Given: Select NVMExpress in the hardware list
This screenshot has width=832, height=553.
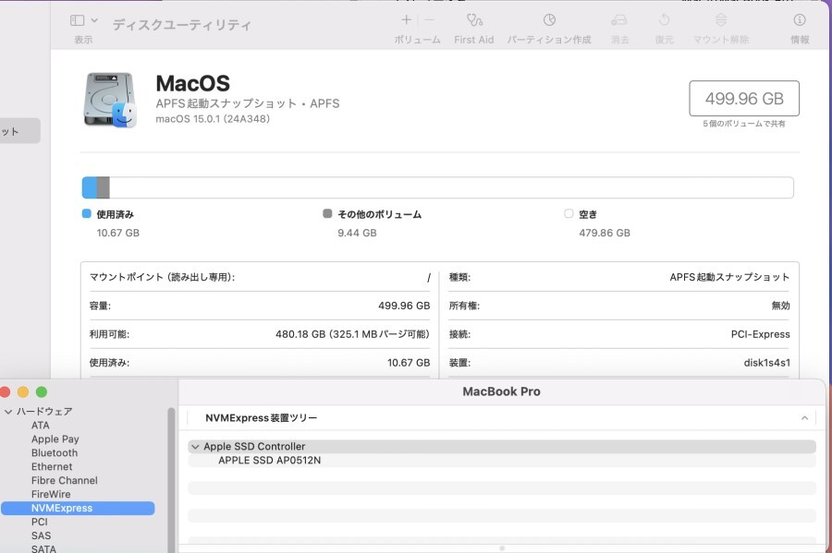Looking at the screenshot, I should [78, 508].
